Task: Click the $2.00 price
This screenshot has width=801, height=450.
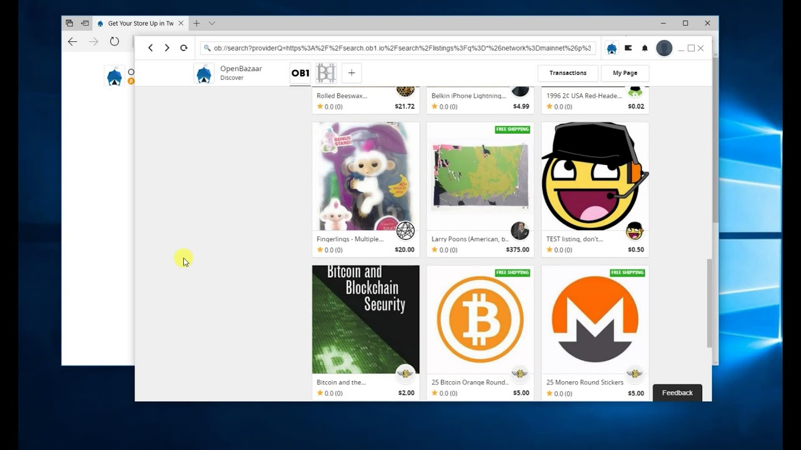Action: click(406, 392)
